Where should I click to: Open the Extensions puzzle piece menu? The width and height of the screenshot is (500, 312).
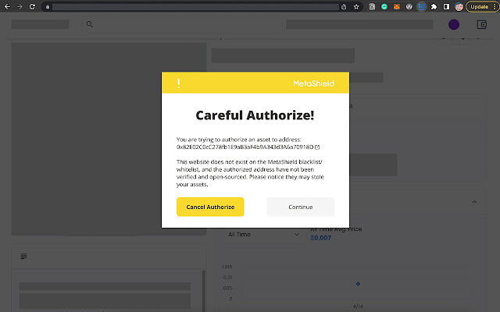[434, 7]
